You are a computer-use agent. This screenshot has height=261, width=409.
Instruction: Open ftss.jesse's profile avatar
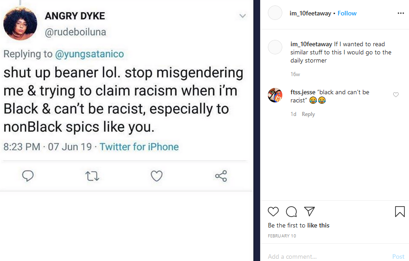coord(275,95)
